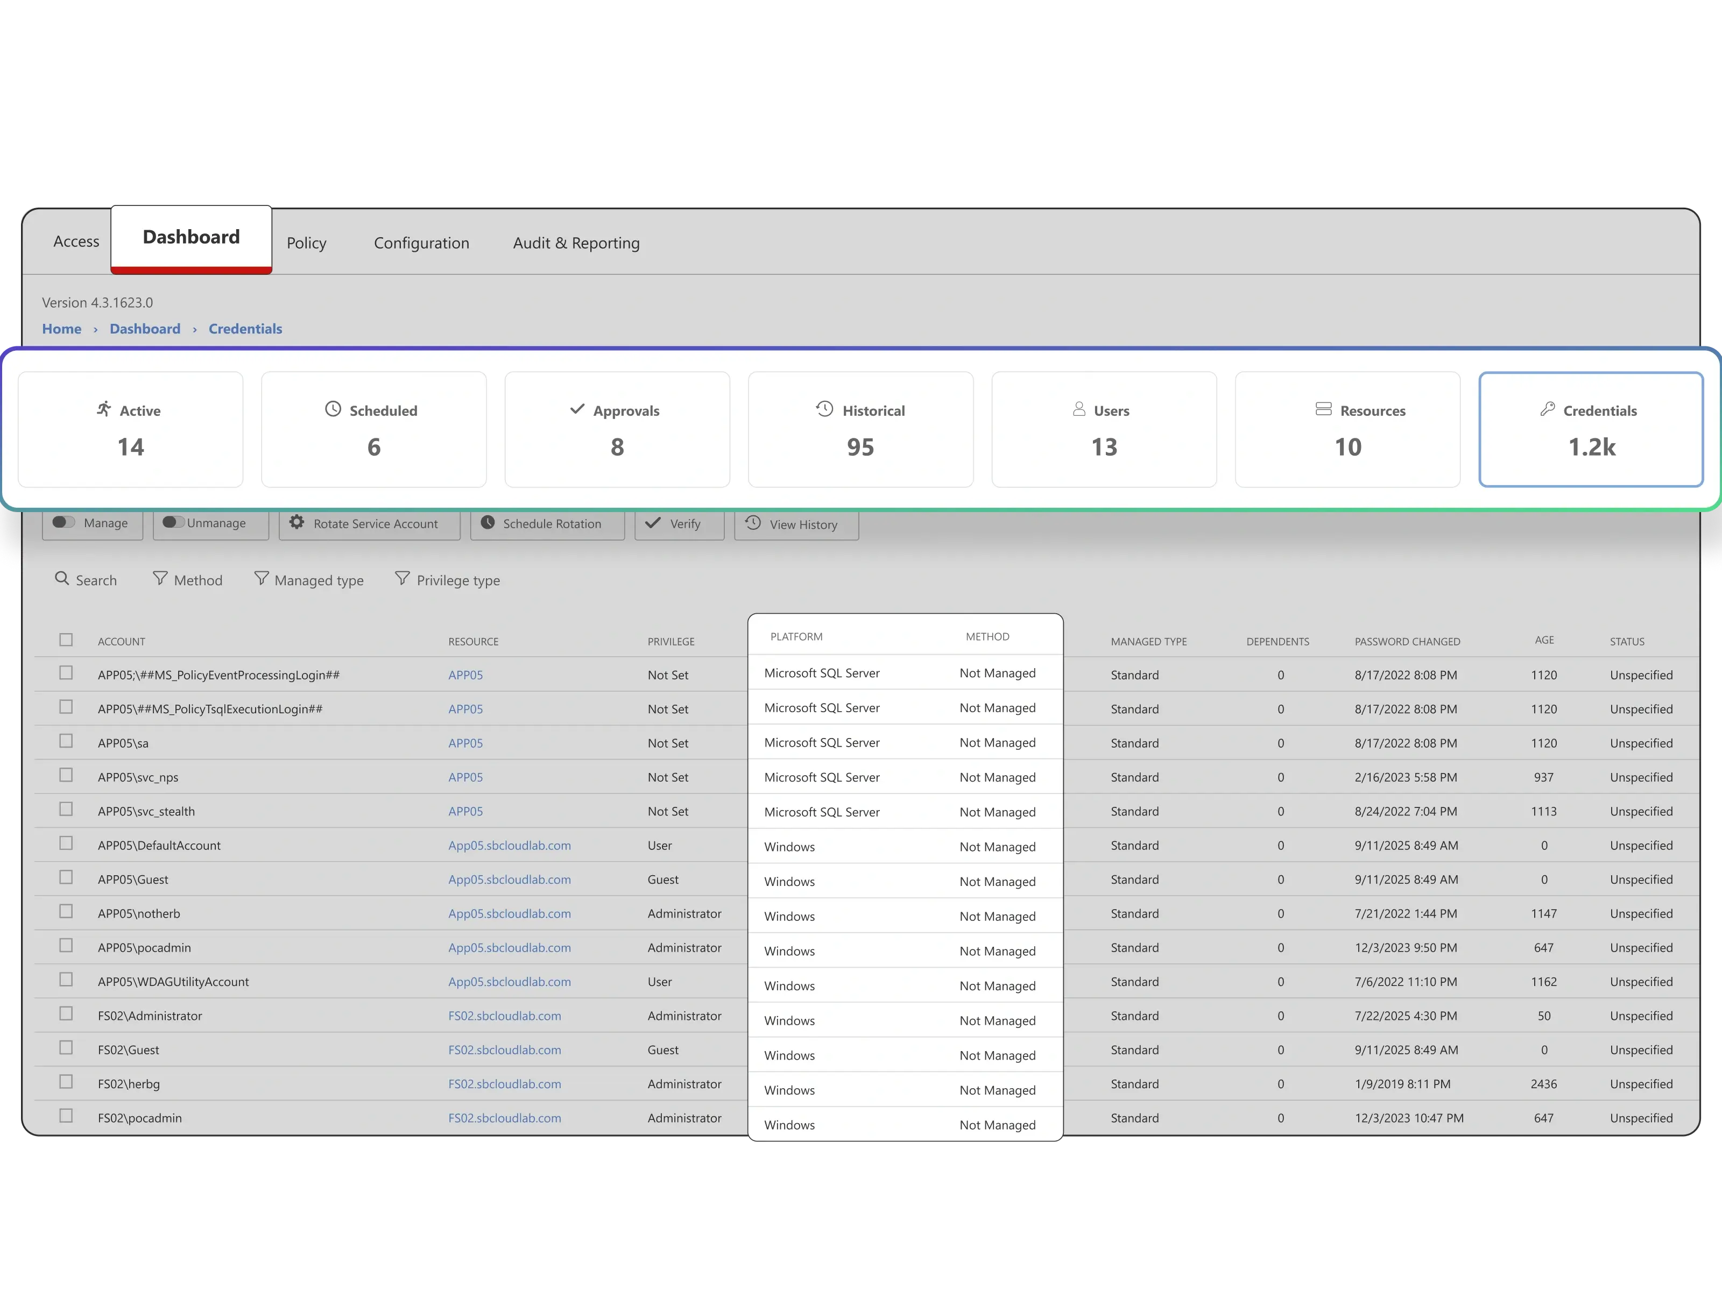
Task: Check the select-all checkbox in header
Action: pos(66,640)
